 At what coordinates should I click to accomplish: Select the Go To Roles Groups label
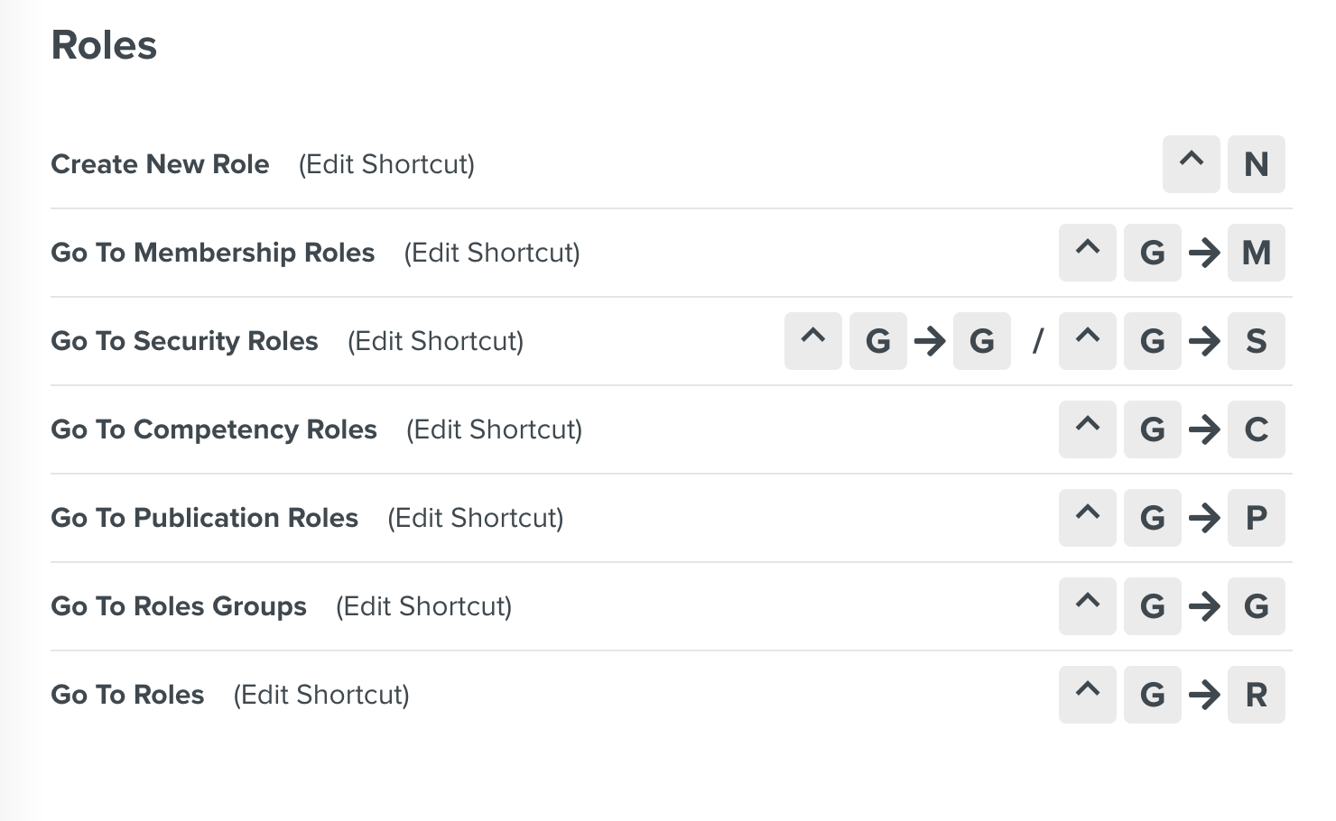pyautogui.click(x=179, y=606)
